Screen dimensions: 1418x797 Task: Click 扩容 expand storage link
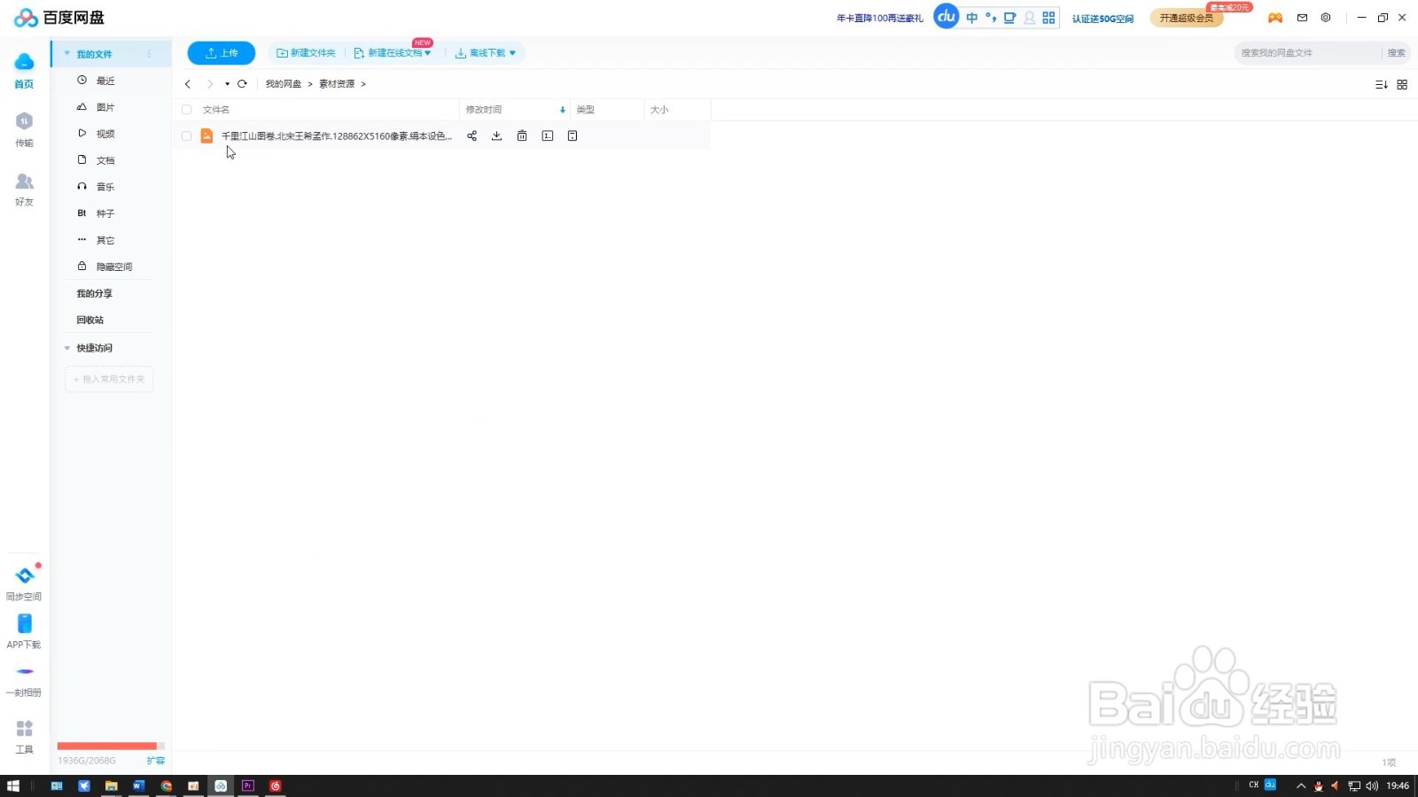[156, 761]
